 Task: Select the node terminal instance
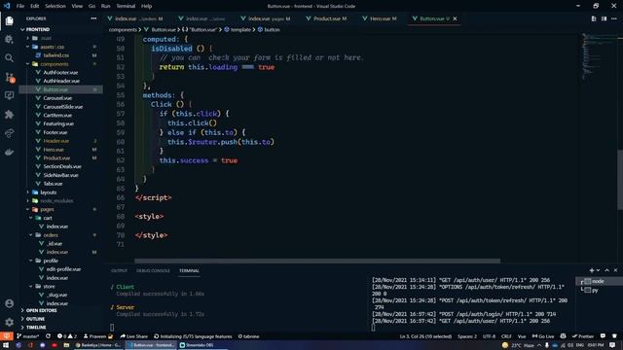pos(600,281)
